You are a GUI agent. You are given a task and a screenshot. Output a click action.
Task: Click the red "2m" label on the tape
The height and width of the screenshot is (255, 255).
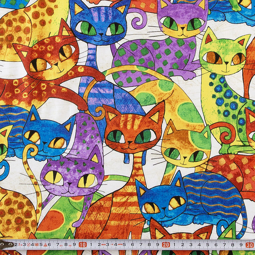[x=20, y=245]
